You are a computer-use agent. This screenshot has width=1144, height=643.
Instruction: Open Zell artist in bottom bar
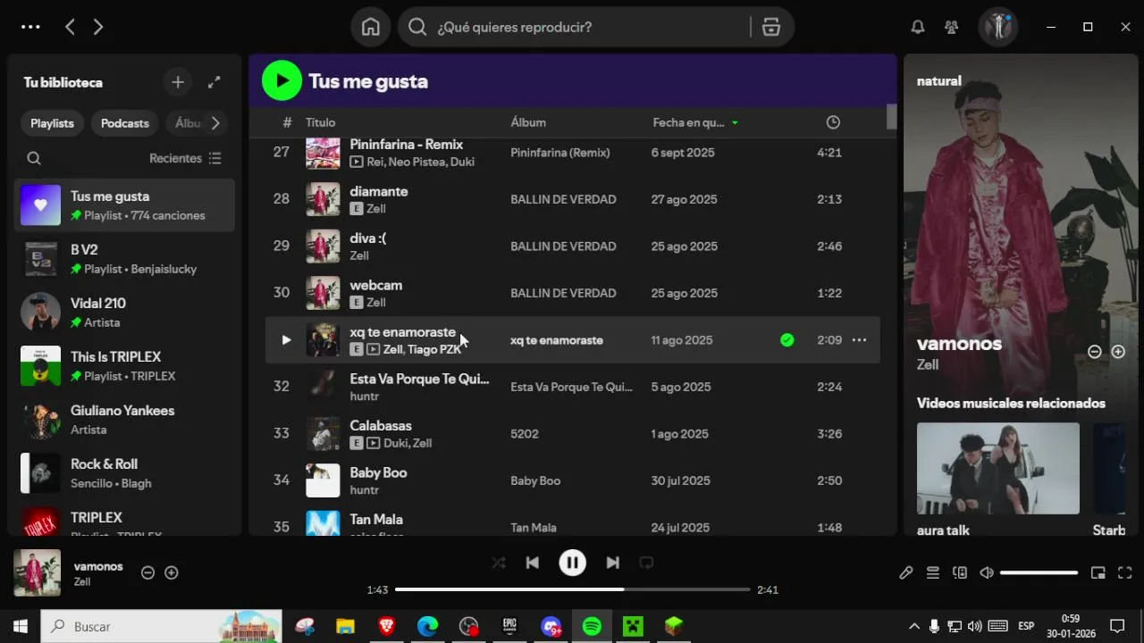point(82,582)
